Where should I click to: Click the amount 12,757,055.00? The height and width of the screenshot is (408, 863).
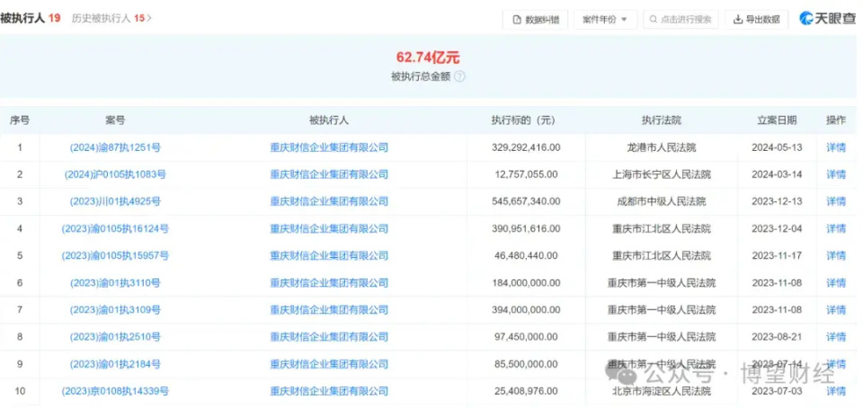pyautogui.click(x=526, y=174)
